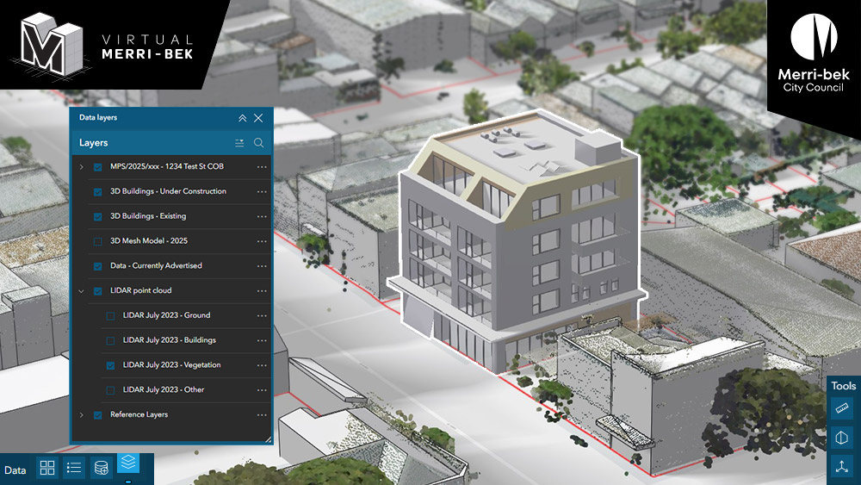Open options menu for 3D Buildings - Under Construction
Image resolution: width=861 pixels, height=485 pixels.
pos(262,191)
